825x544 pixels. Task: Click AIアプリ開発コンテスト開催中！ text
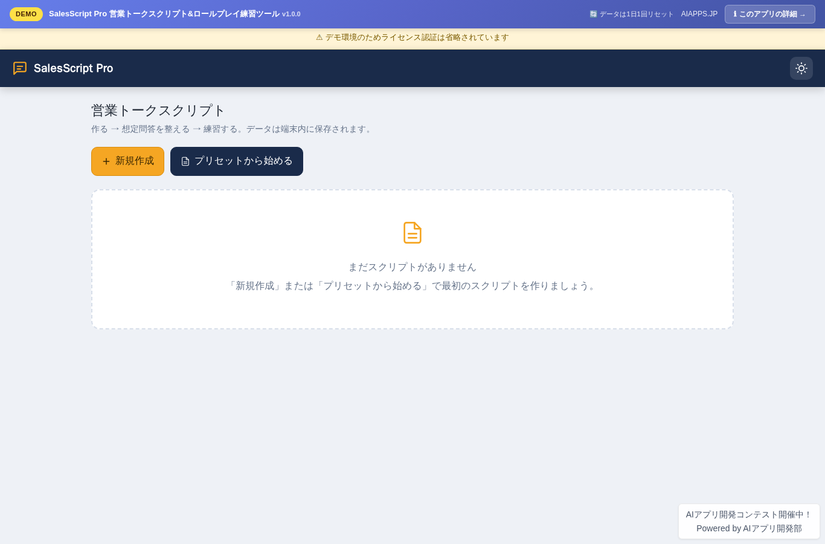point(749,514)
